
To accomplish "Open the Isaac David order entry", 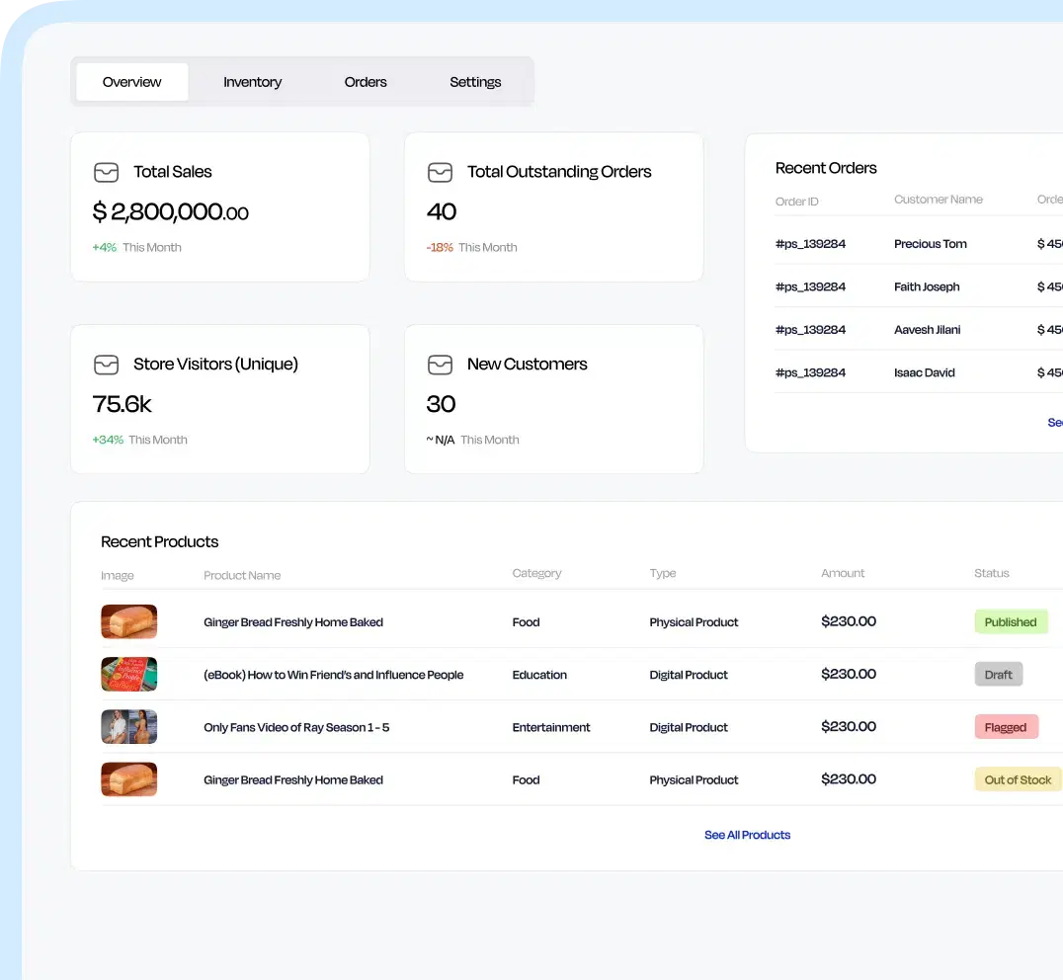I will click(x=924, y=372).
